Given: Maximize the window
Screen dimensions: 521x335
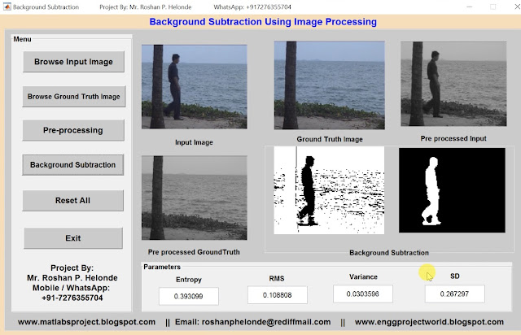Looking at the screenshot, I should 493,7.
